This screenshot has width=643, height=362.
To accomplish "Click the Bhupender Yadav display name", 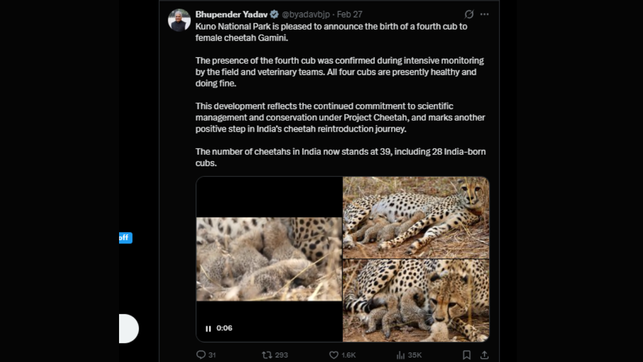I will 231,15.
